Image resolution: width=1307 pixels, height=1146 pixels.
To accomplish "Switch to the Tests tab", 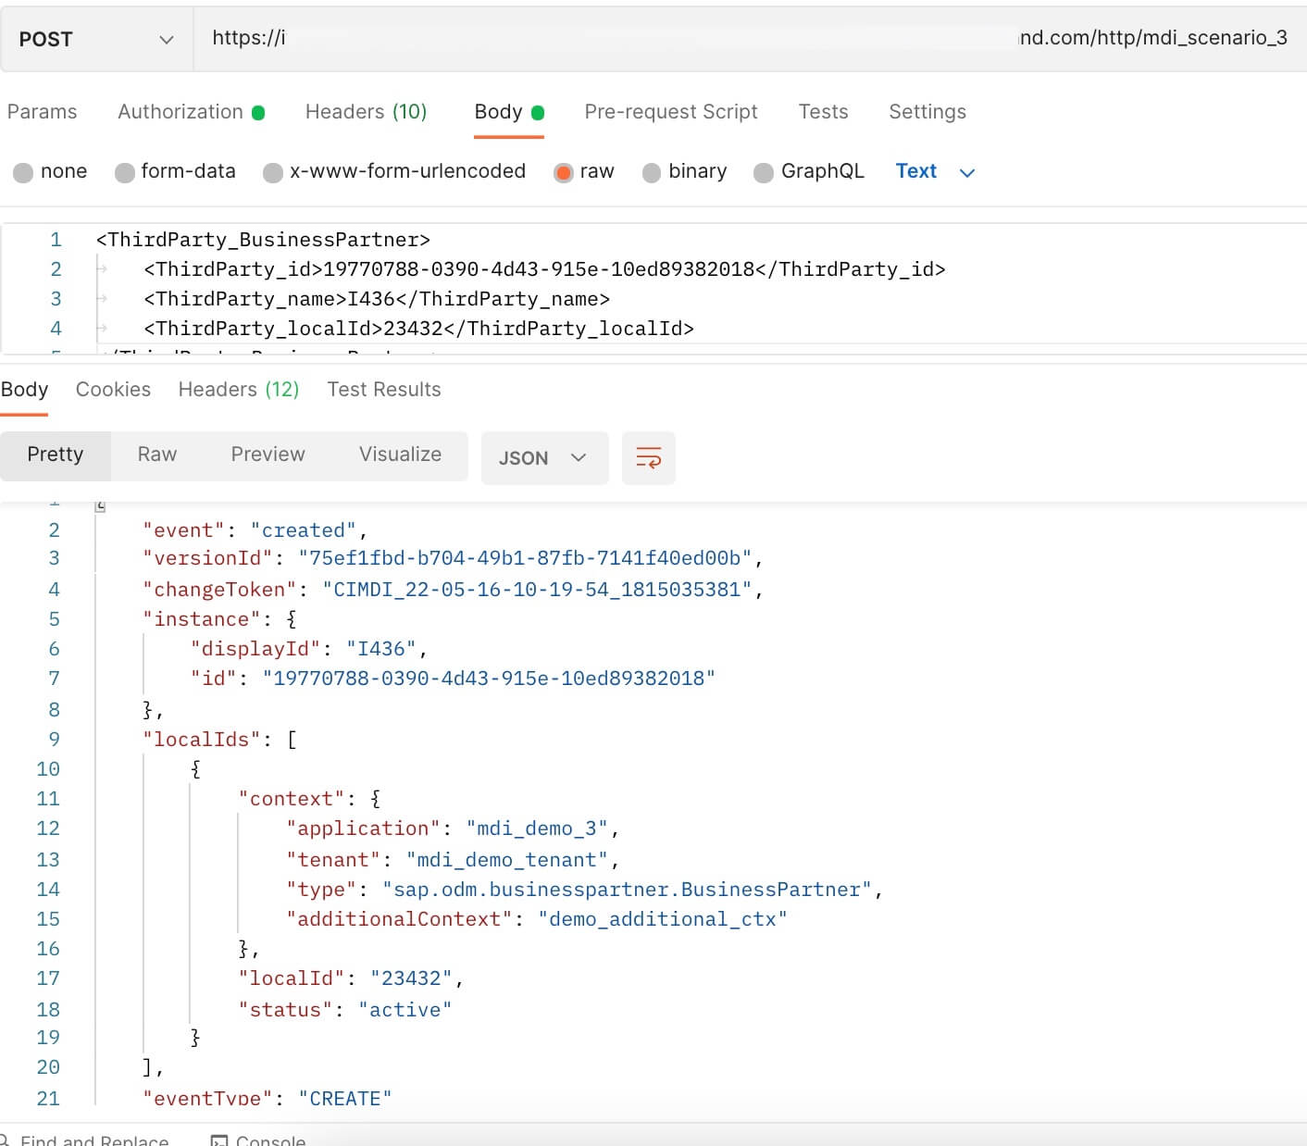I will point(823,111).
